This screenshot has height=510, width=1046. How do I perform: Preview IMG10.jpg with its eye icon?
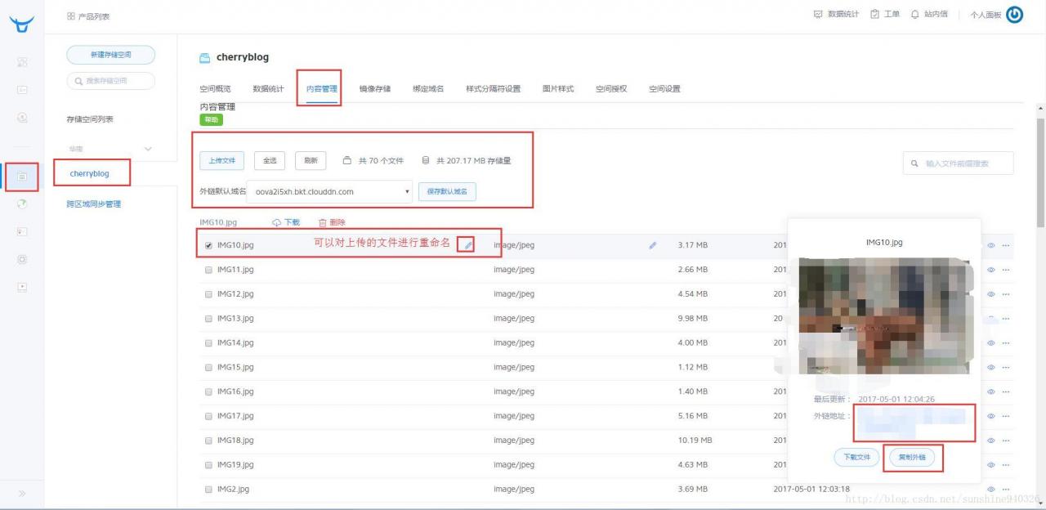tap(991, 245)
